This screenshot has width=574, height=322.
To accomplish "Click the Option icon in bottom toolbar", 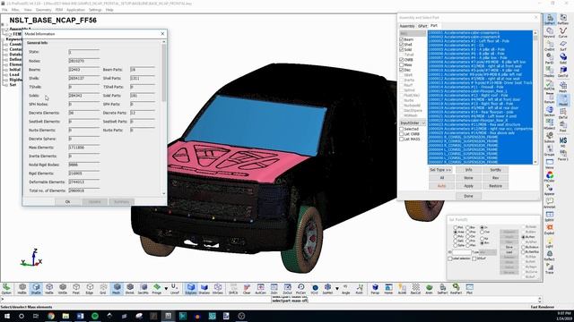I will point(6,288).
